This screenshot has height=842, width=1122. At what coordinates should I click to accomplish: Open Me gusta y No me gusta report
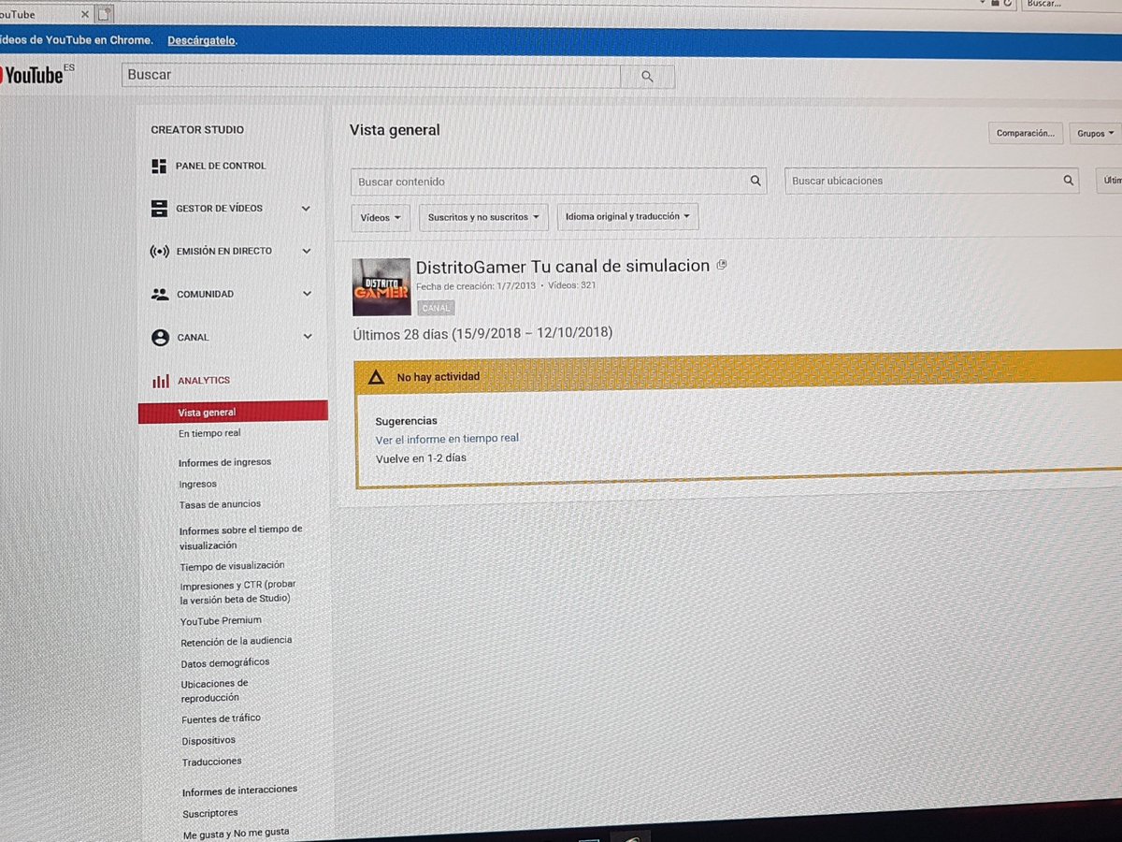[x=237, y=832]
